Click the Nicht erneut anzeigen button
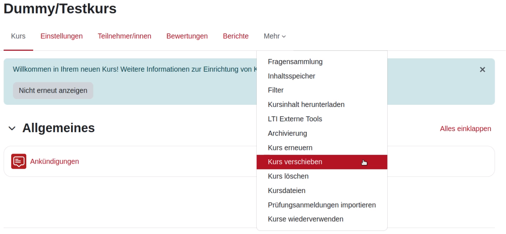This screenshot has height=234, width=506. (x=53, y=90)
